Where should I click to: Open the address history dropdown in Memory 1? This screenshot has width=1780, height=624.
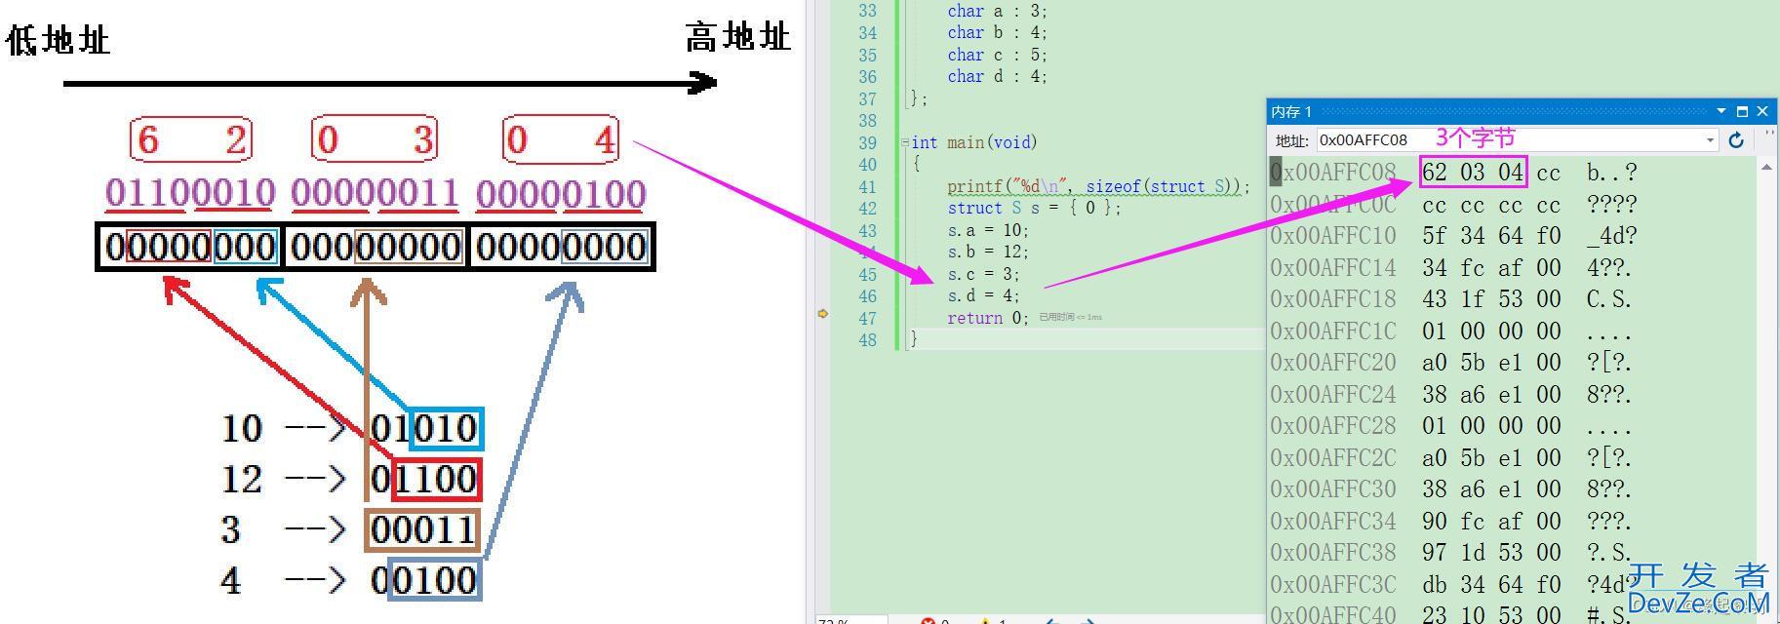click(x=1710, y=140)
